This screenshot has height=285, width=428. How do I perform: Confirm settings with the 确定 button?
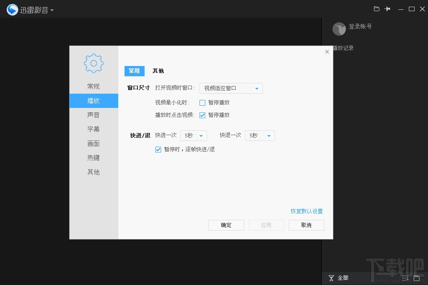coord(226,225)
